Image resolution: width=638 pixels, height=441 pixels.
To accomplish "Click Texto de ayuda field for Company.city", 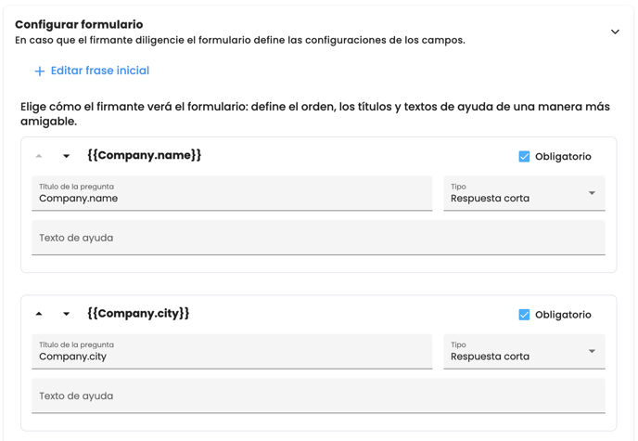I will (318, 396).
